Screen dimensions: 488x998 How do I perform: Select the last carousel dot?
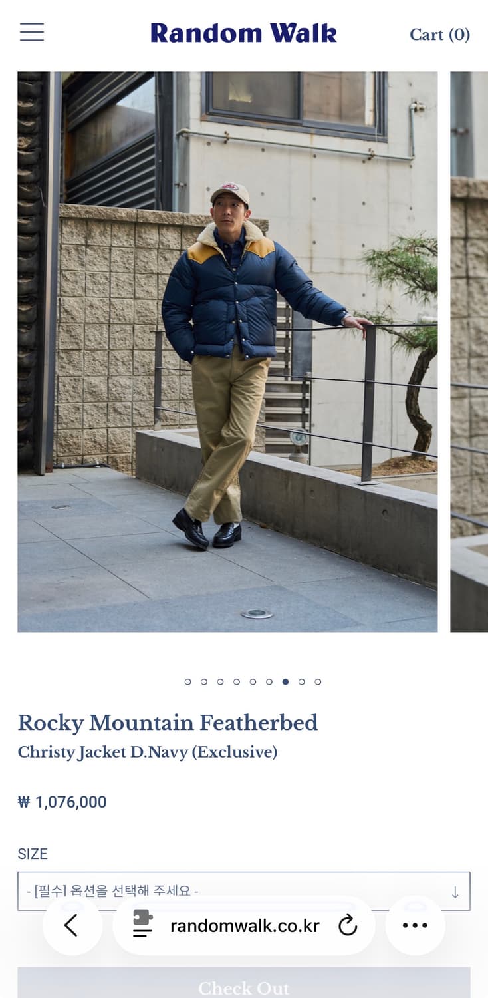click(318, 681)
